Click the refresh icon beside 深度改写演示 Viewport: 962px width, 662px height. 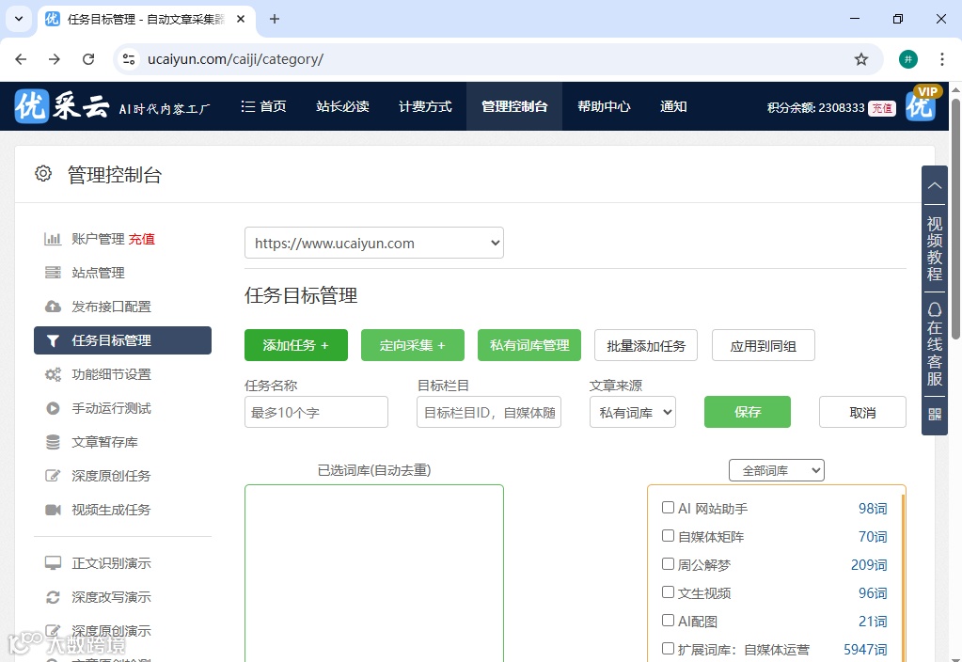[53, 597]
